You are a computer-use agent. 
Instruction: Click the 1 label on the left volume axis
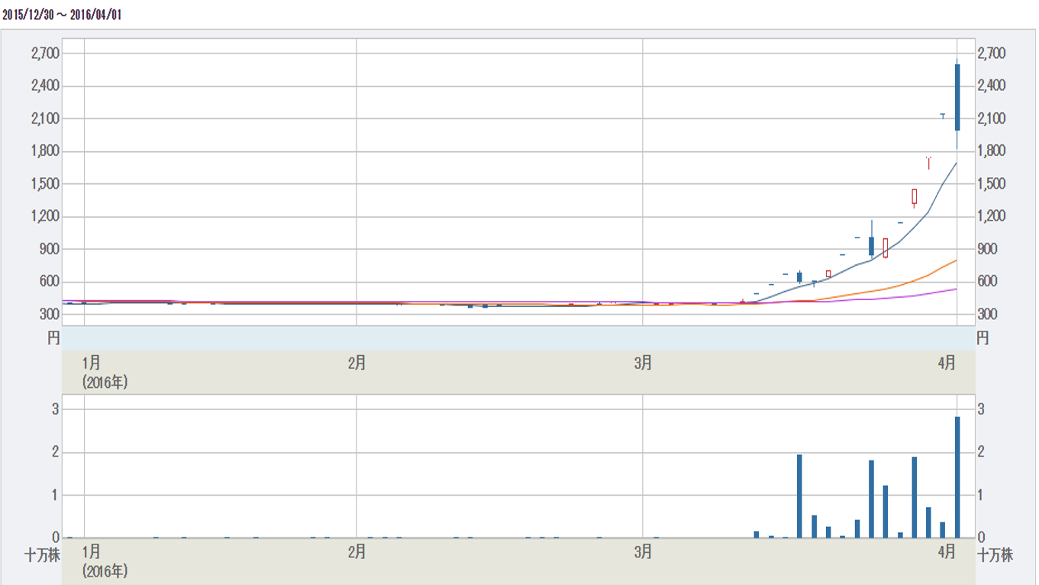55,495
